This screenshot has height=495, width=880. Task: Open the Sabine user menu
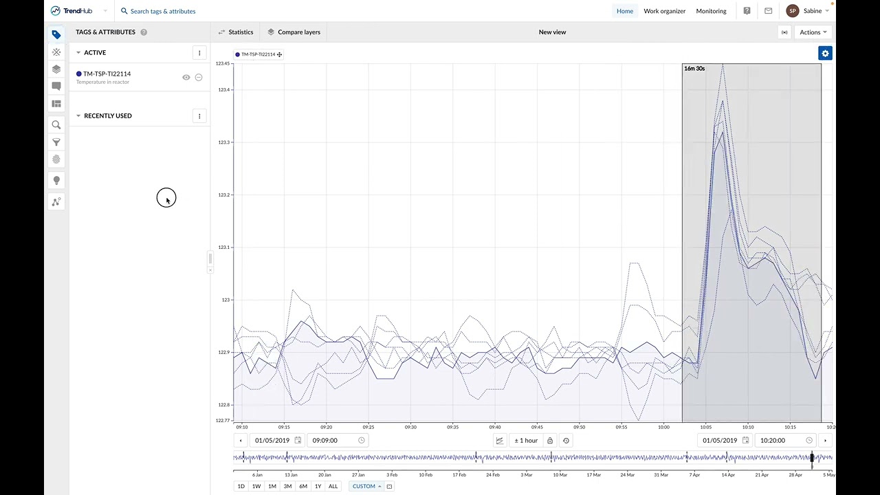click(x=809, y=11)
